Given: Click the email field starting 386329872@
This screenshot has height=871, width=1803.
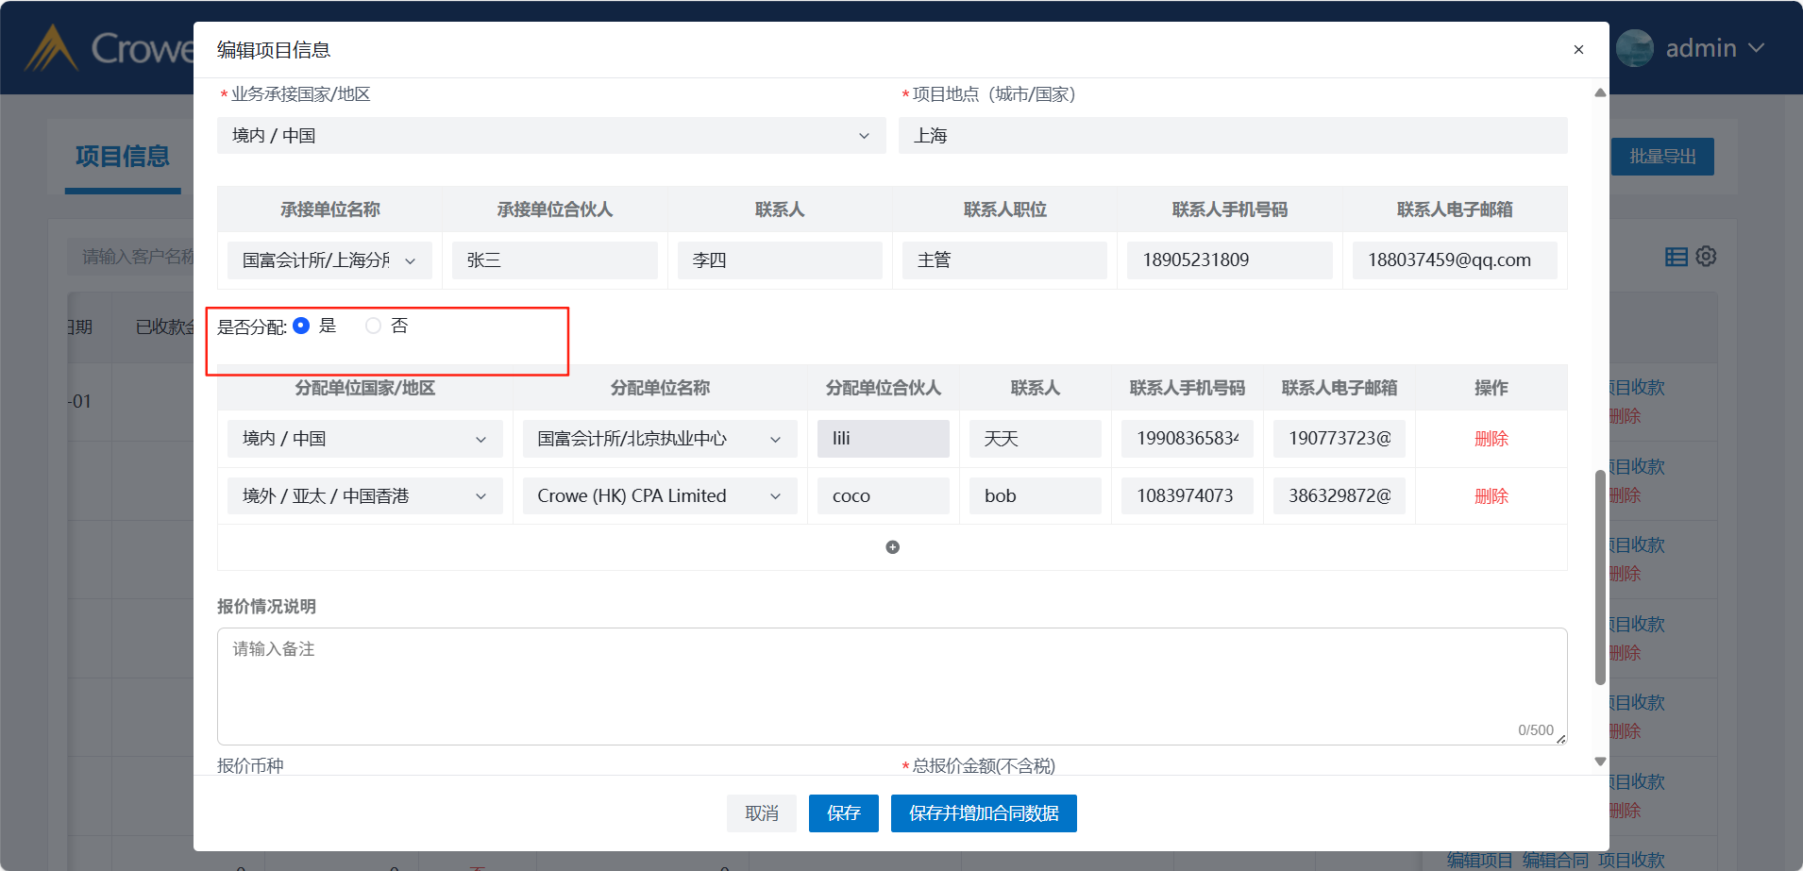Looking at the screenshot, I should pos(1340,496).
